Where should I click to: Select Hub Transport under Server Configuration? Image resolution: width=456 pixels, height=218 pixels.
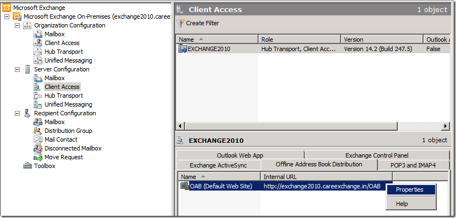[x=64, y=96]
